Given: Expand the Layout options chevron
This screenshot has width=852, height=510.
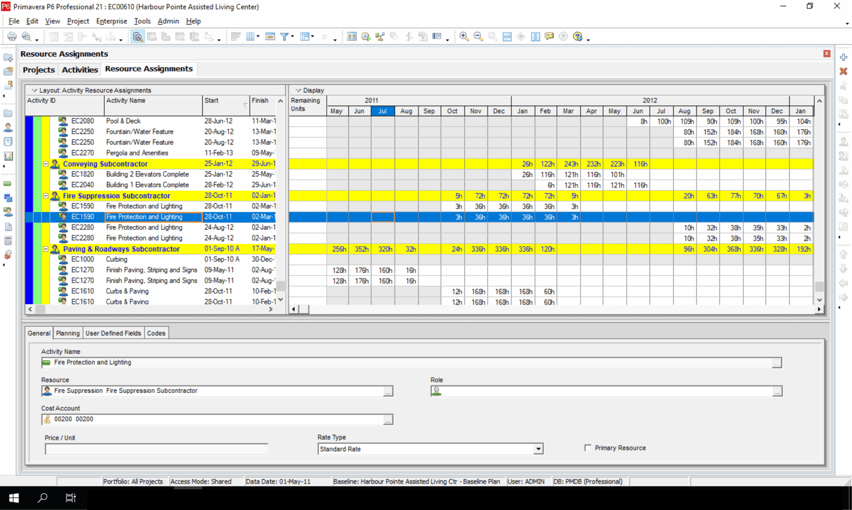Looking at the screenshot, I should coord(34,90).
